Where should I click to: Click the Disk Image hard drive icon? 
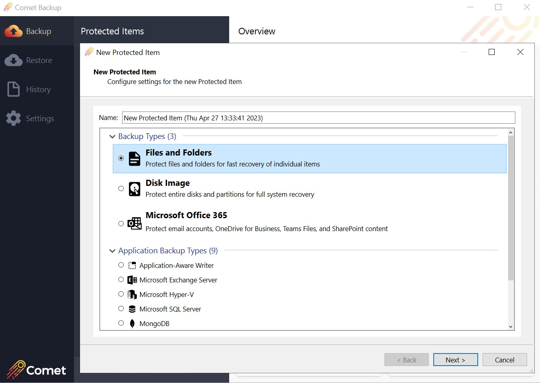(135, 189)
